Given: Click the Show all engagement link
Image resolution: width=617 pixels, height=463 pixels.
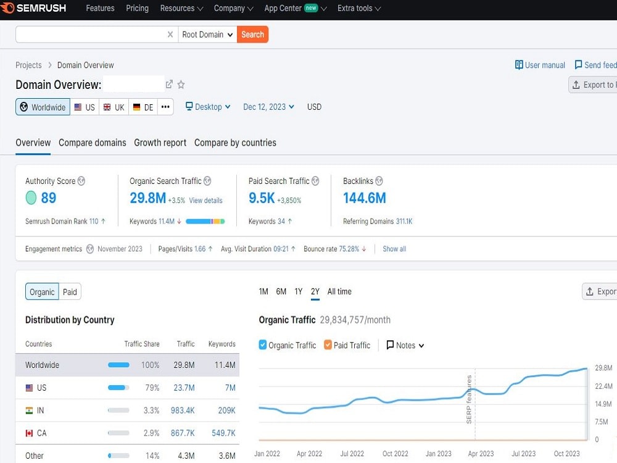Looking at the screenshot, I should point(394,249).
